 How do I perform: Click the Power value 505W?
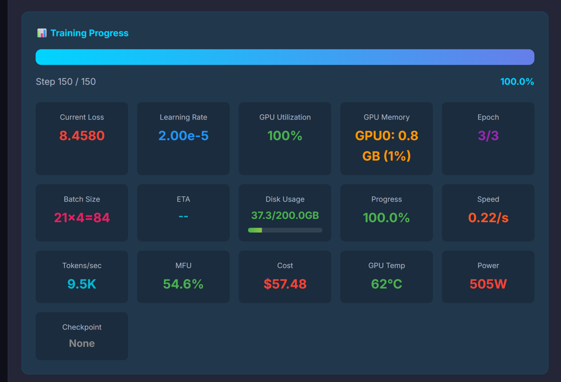click(x=488, y=284)
